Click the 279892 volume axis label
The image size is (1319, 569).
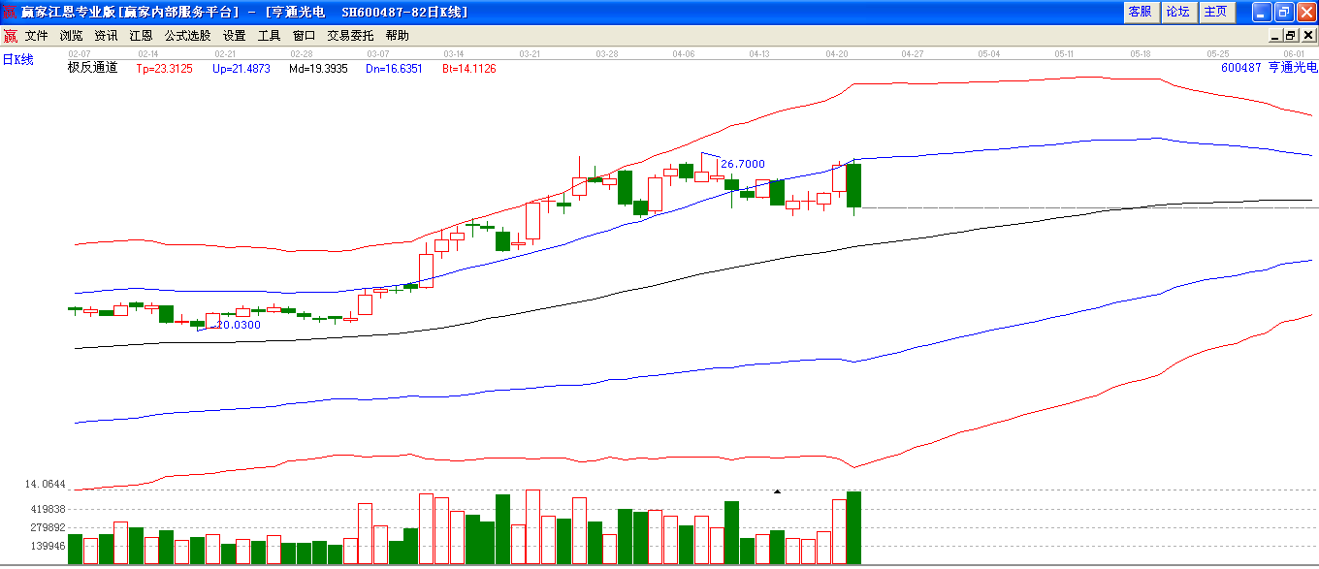(47, 527)
